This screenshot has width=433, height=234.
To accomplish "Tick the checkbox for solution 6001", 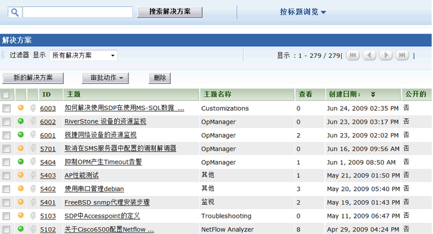I will [x=6, y=135].
